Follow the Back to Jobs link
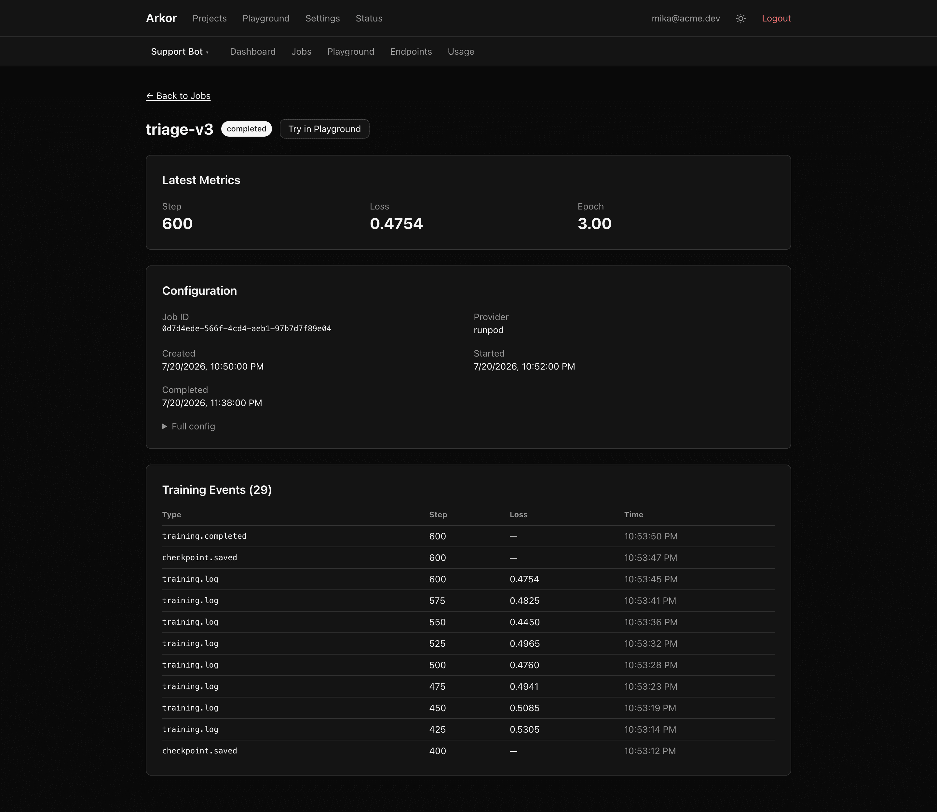The width and height of the screenshot is (937, 812). click(x=178, y=96)
